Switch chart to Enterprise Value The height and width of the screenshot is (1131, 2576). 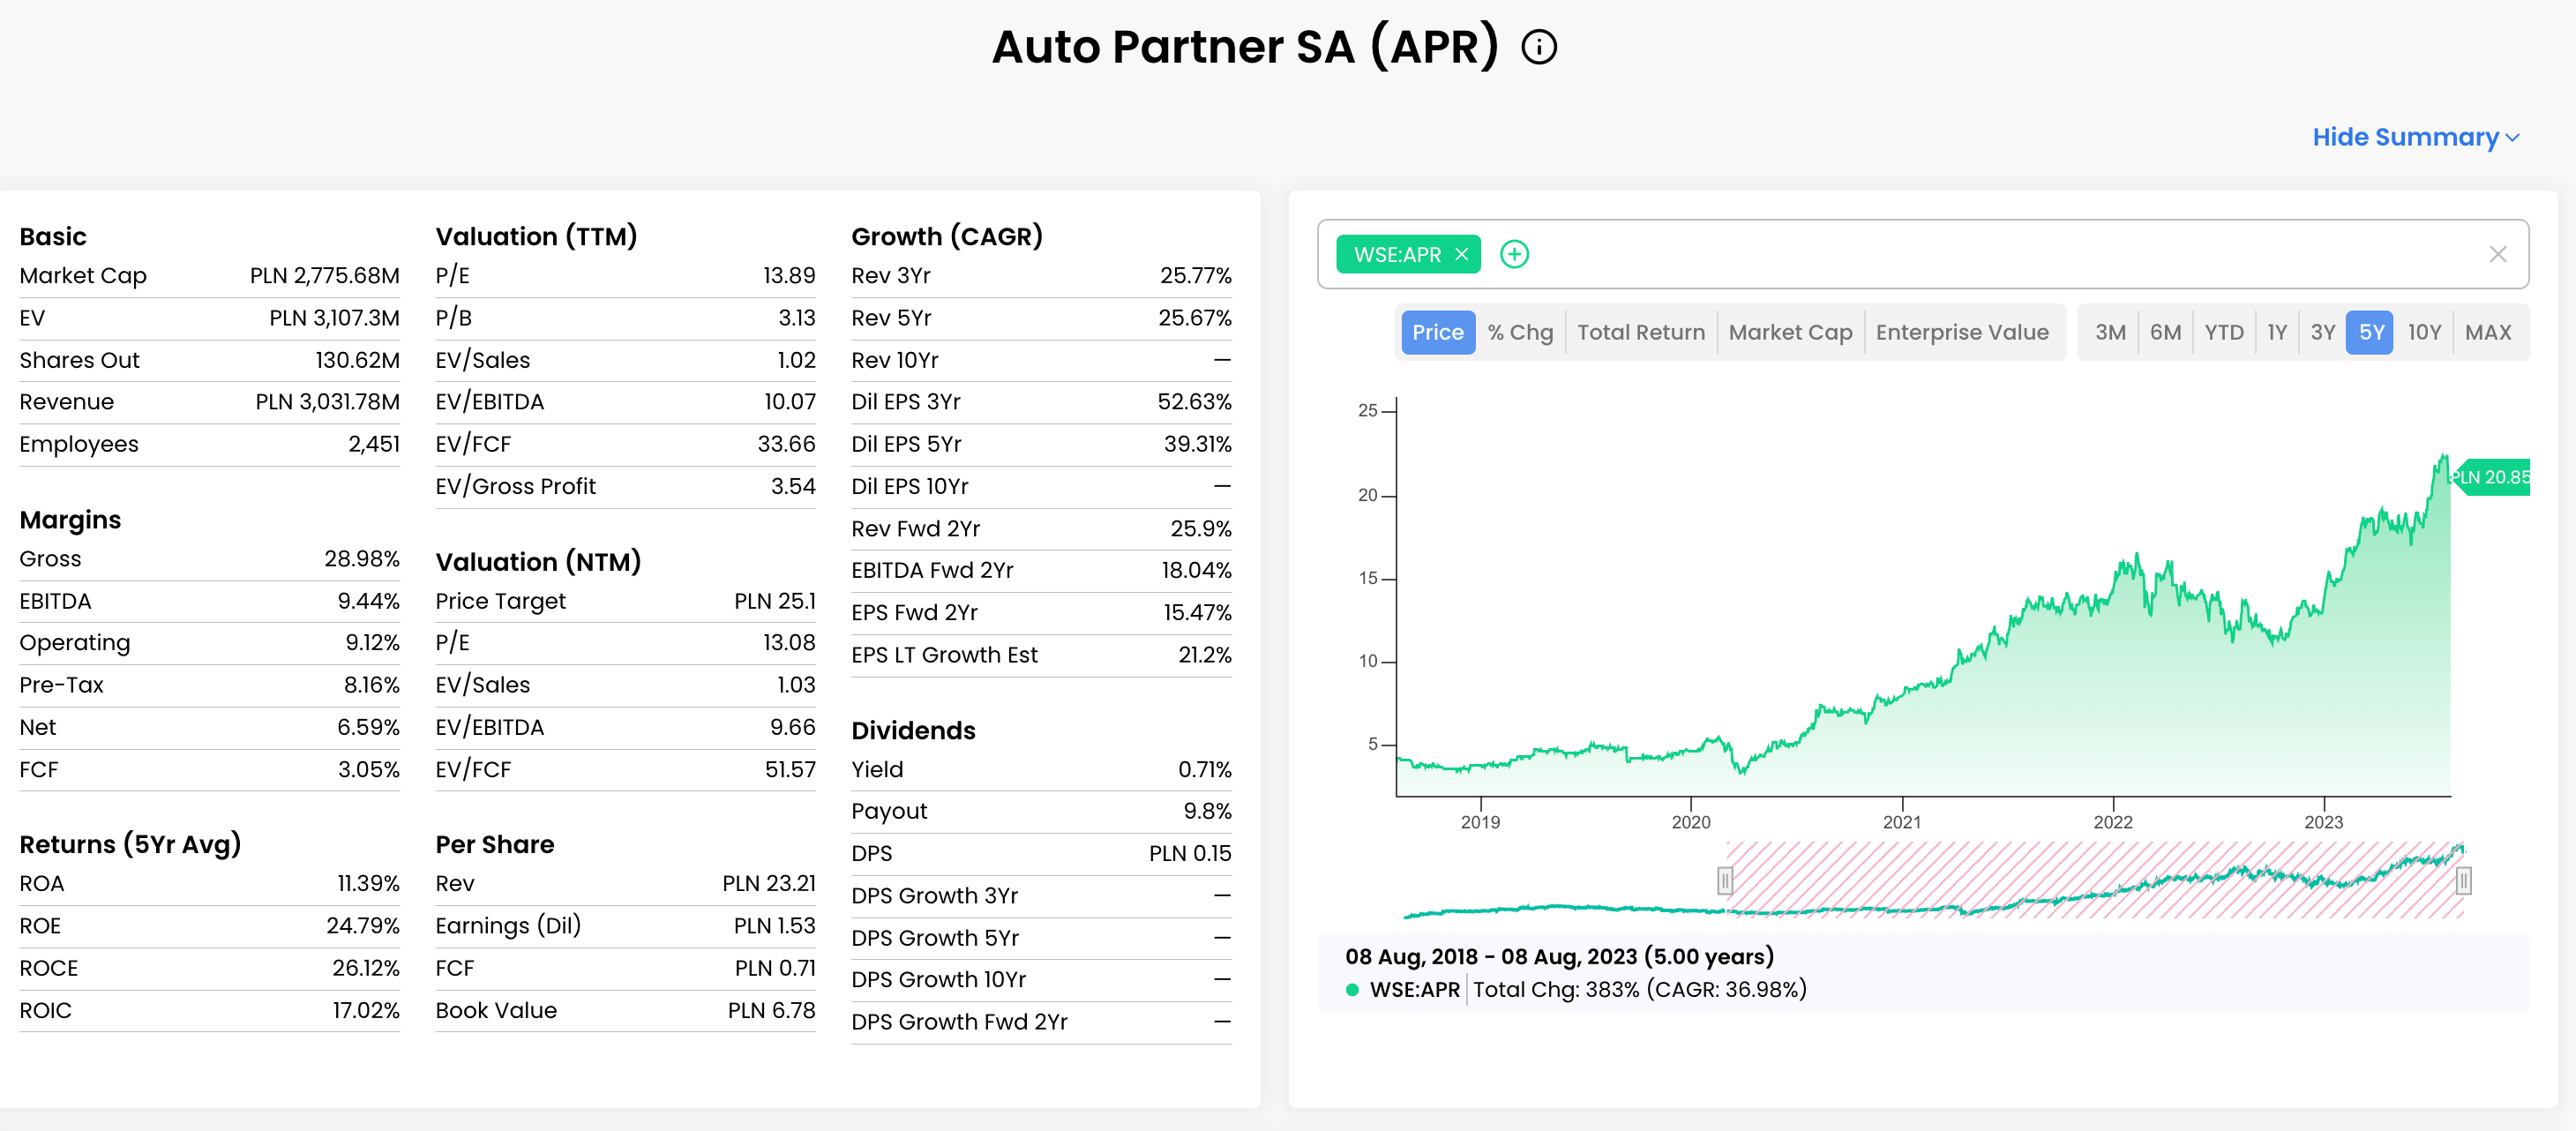(x=1961, y=332)
